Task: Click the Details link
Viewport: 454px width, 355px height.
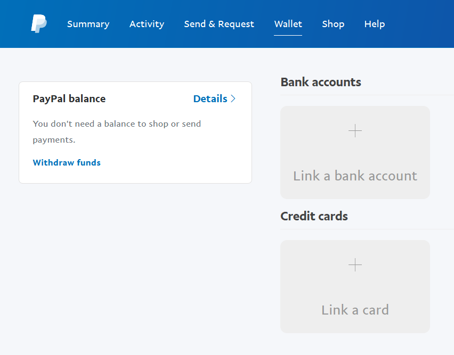Action: 210,98
